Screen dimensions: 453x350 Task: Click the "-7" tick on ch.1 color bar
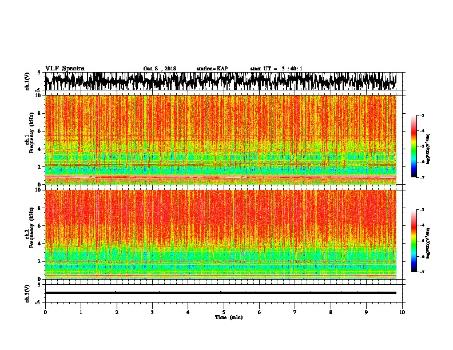click(422, 177)
